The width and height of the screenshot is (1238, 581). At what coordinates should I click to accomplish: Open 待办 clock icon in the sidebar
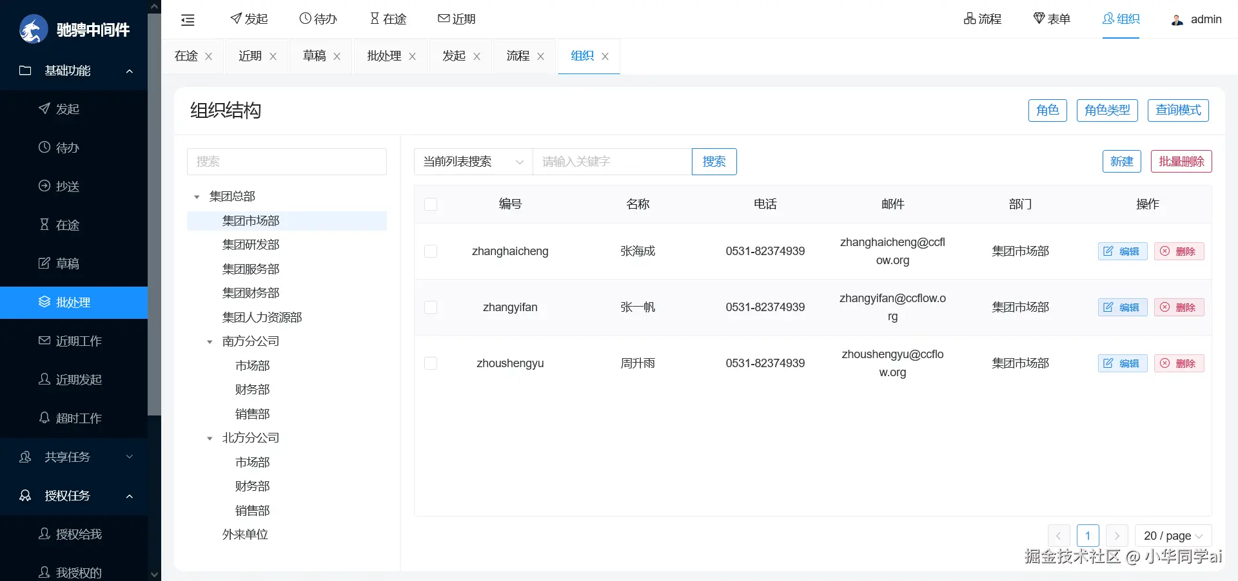(44, 147)
